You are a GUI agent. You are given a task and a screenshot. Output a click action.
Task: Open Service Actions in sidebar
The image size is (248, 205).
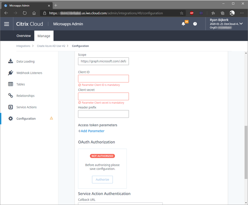pos(27,107)
